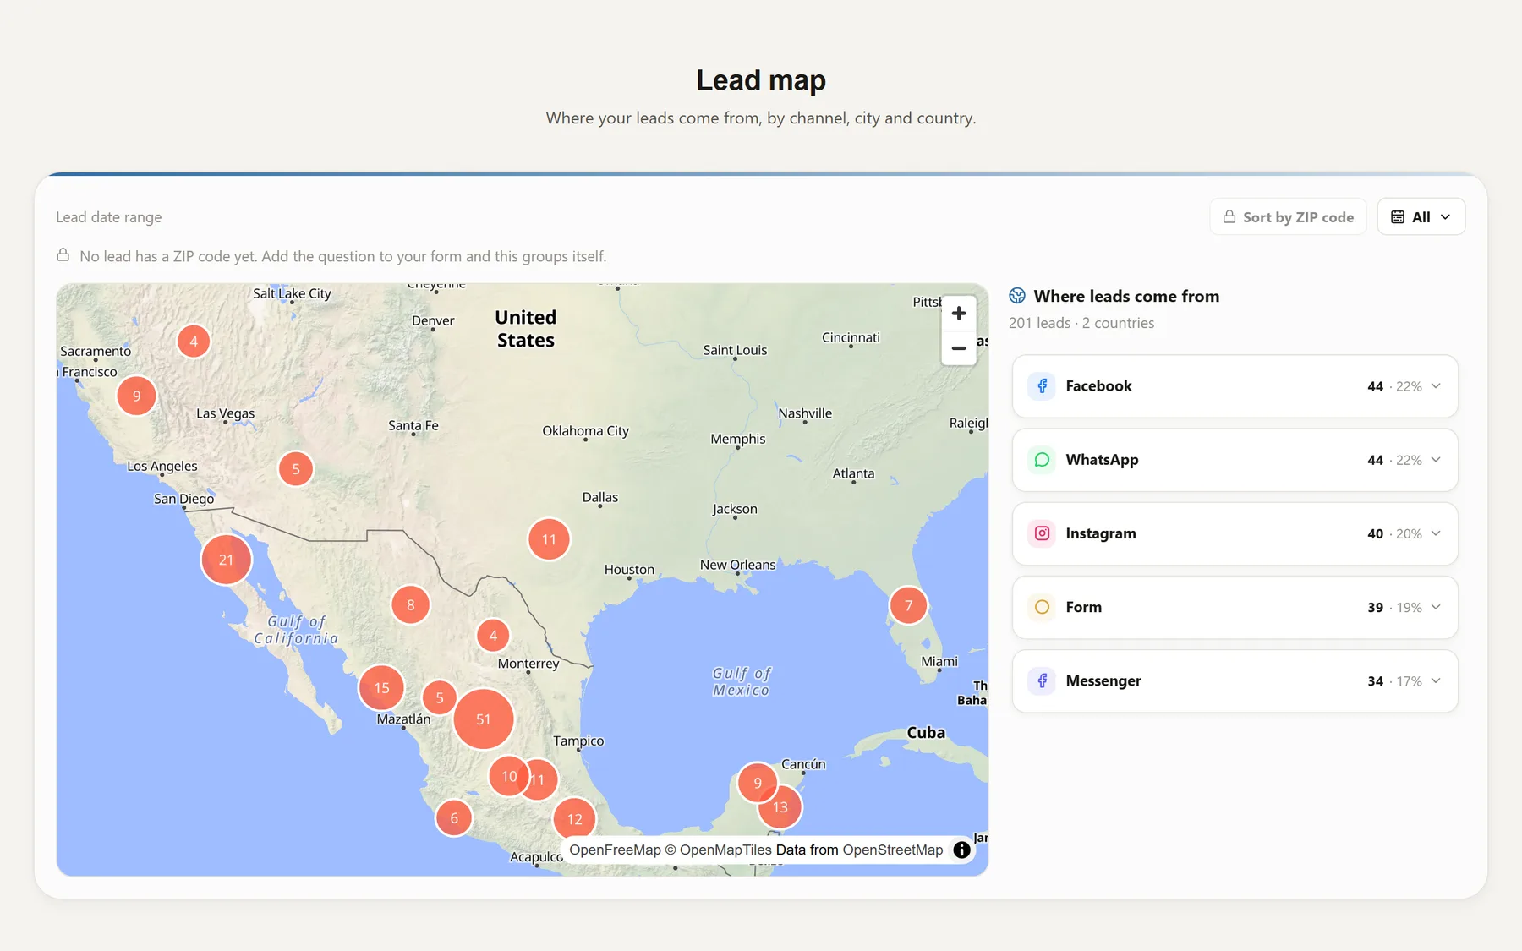Click the calendar icon in the All dropdown
This screenshot has width=1522, height=951.
(1398, 217)
